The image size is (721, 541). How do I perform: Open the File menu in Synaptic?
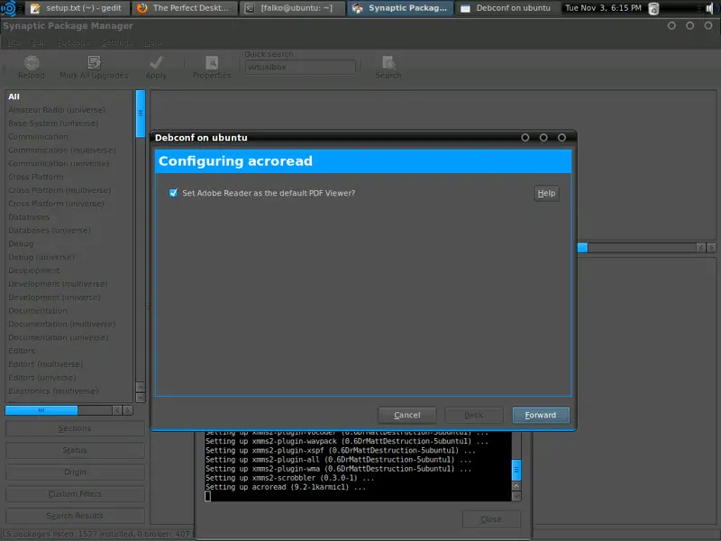click(x=14, y=42)
